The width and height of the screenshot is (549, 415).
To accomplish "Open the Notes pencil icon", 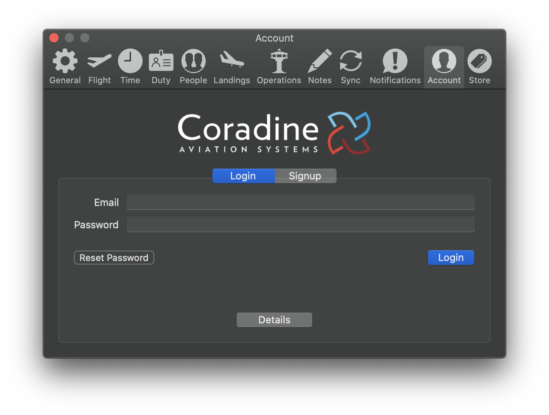I will point(320,61).
